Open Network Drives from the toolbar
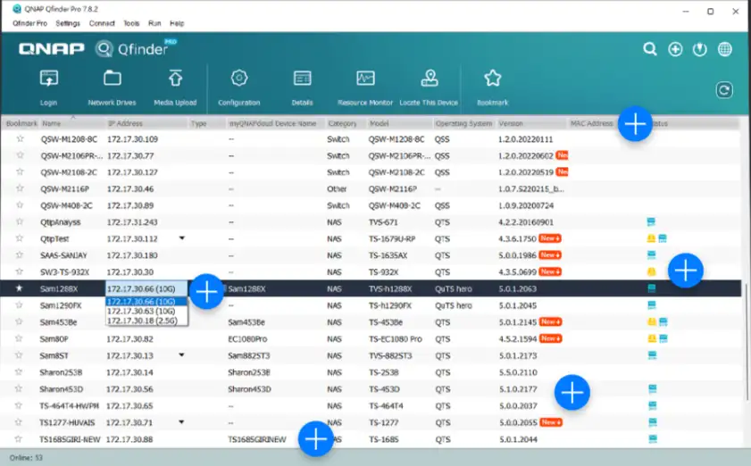Viewport: 751px width, 466px height. [113, 78]
